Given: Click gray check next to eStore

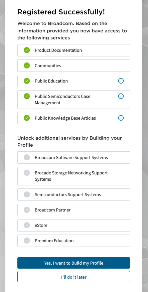Looking at the screenshot, I should (27, 225).
